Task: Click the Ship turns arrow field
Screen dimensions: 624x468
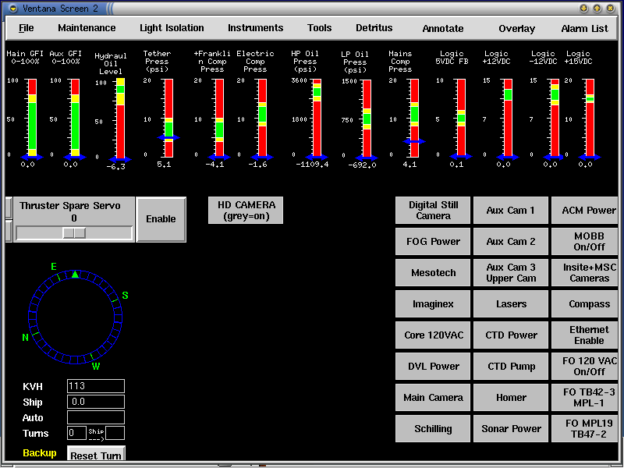Action: 115,433
